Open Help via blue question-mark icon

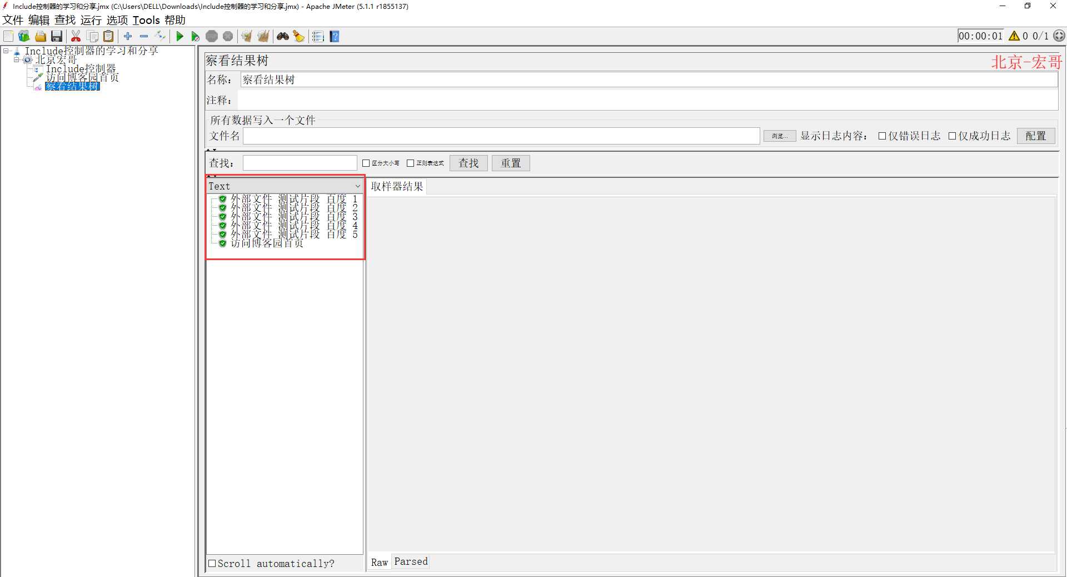pos(335,37)
